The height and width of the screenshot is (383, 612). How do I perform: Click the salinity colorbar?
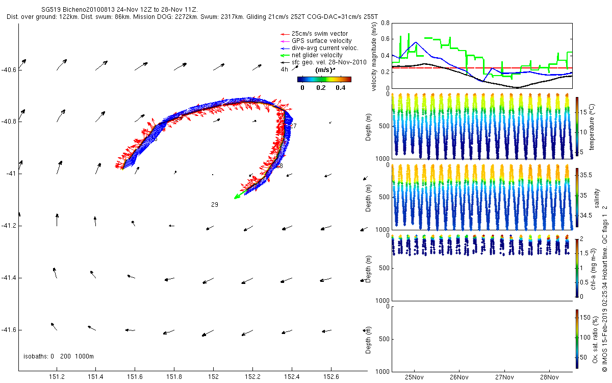pos(577,197)
